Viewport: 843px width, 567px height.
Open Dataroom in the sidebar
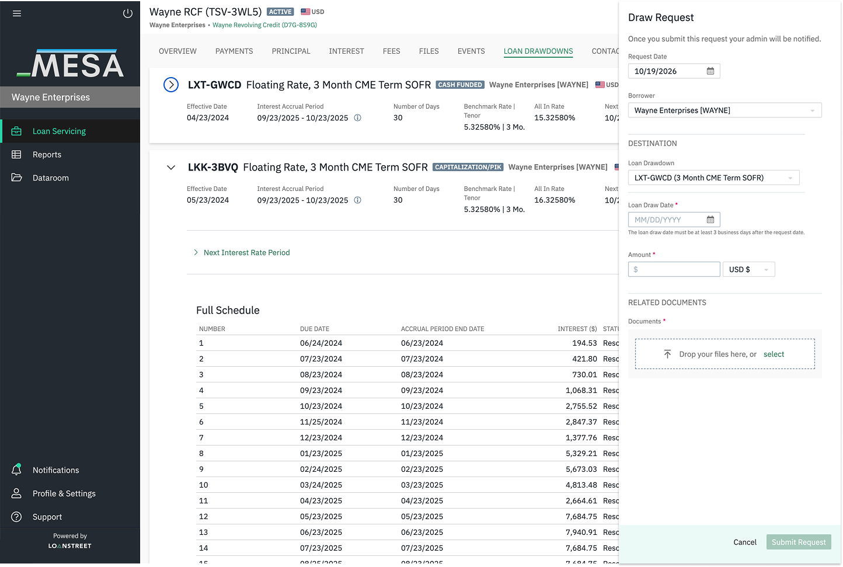pyautogui.click(x=70, y=178)
